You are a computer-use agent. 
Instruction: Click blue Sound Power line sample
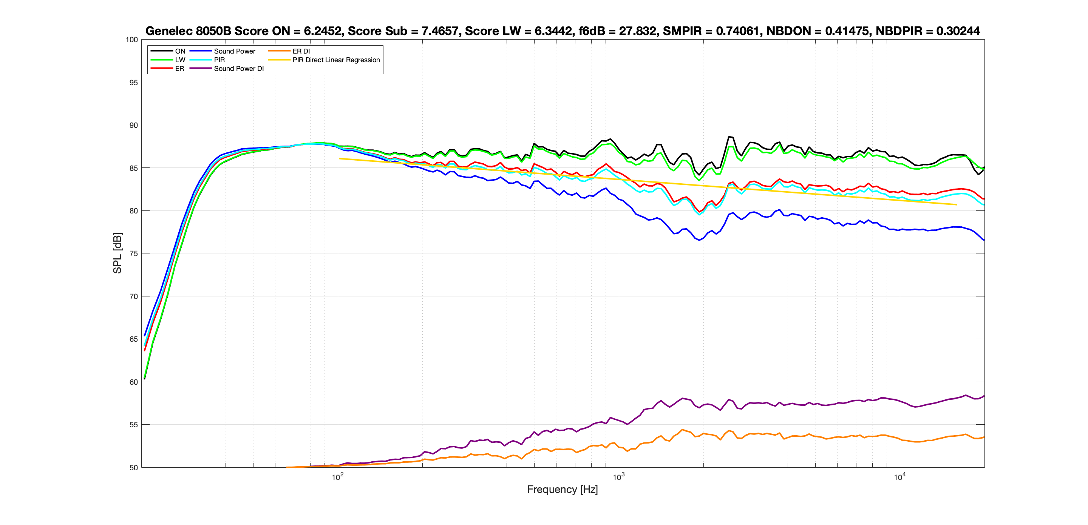pos(201,51)
